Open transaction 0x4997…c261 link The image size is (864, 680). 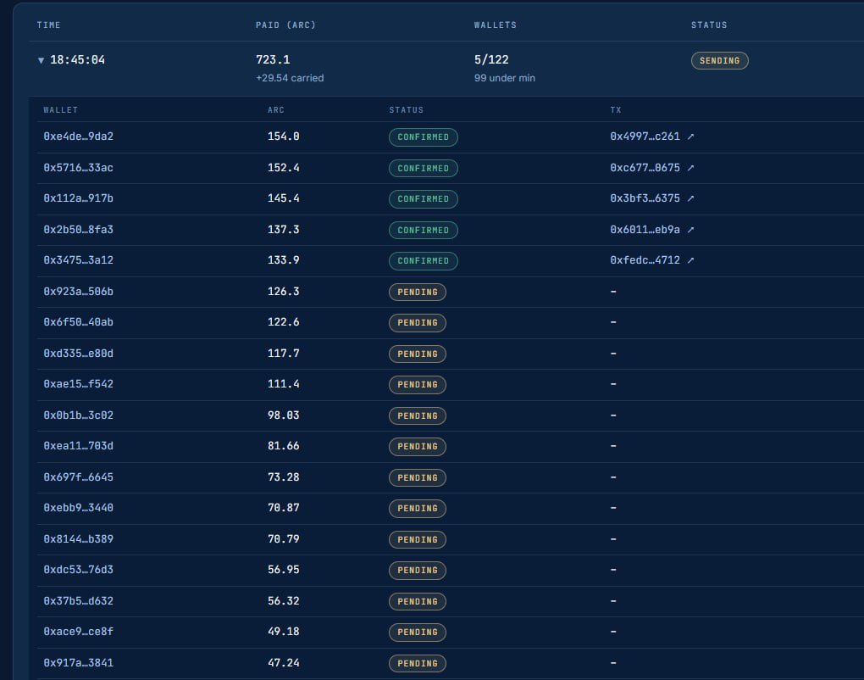click(645, 137)
